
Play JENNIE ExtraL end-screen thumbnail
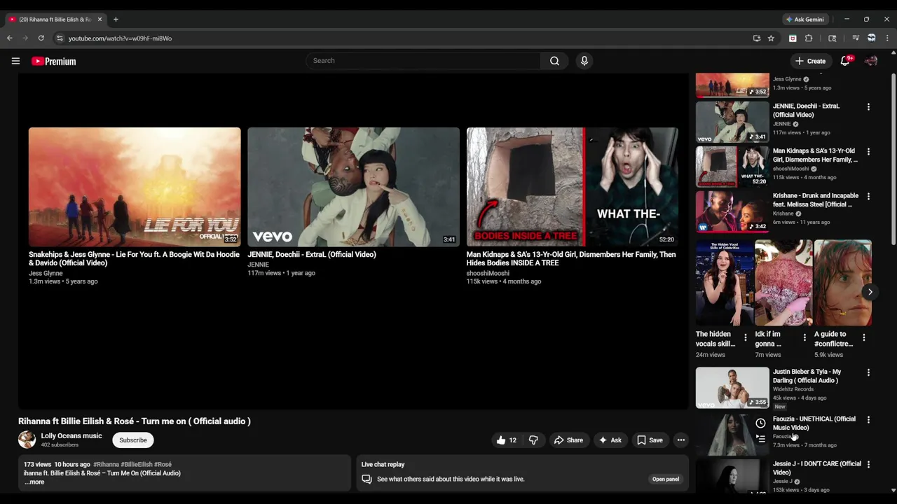tap(353, 187)
